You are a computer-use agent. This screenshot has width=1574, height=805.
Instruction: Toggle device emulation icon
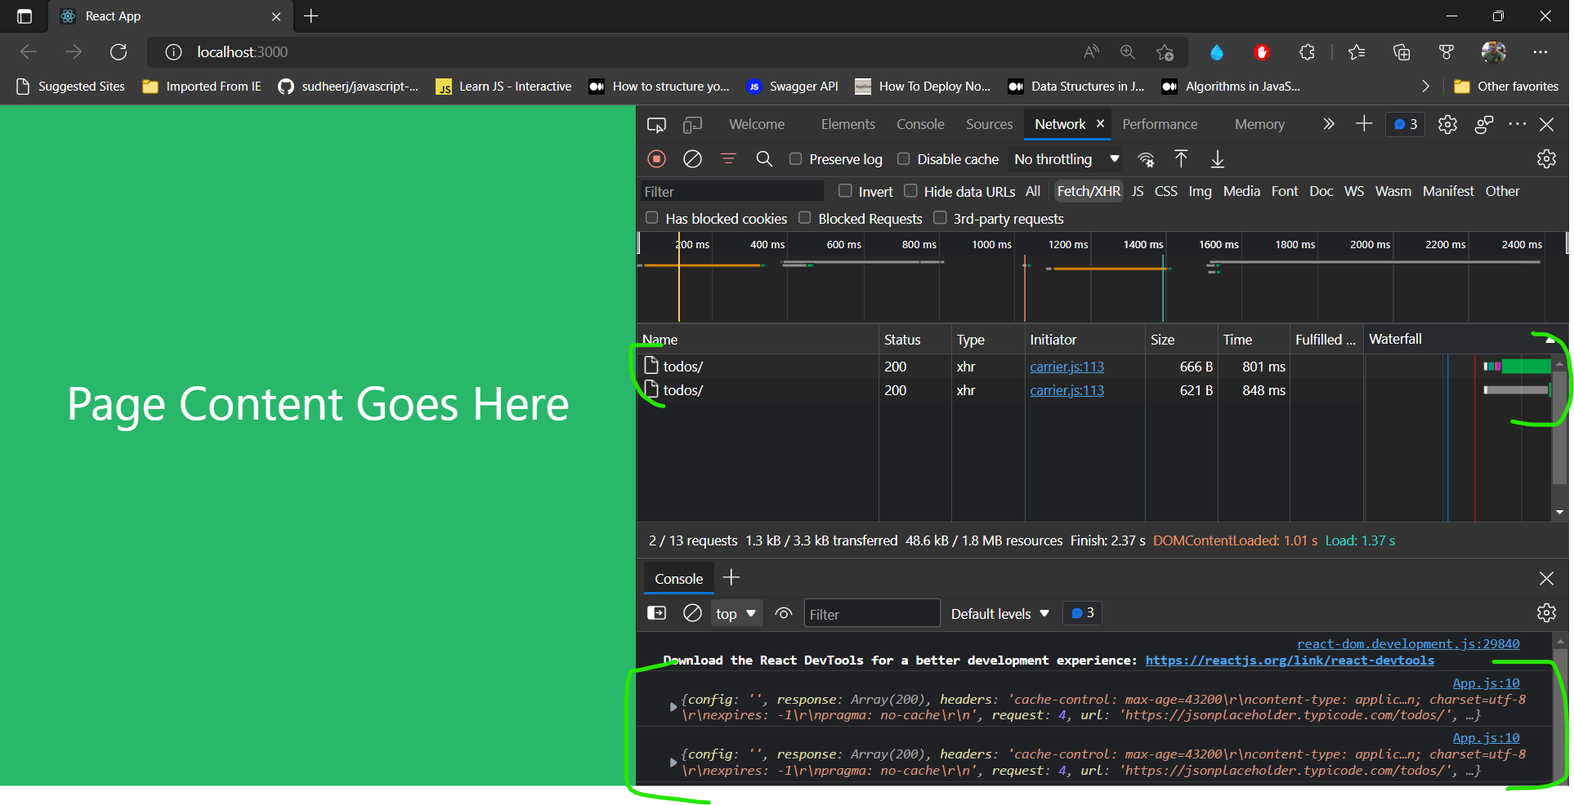click(692, 125)
